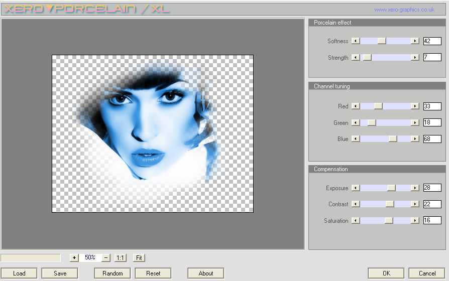
Task: Open the www.xero-graphics.co.uk link
Action: [404, 10]
